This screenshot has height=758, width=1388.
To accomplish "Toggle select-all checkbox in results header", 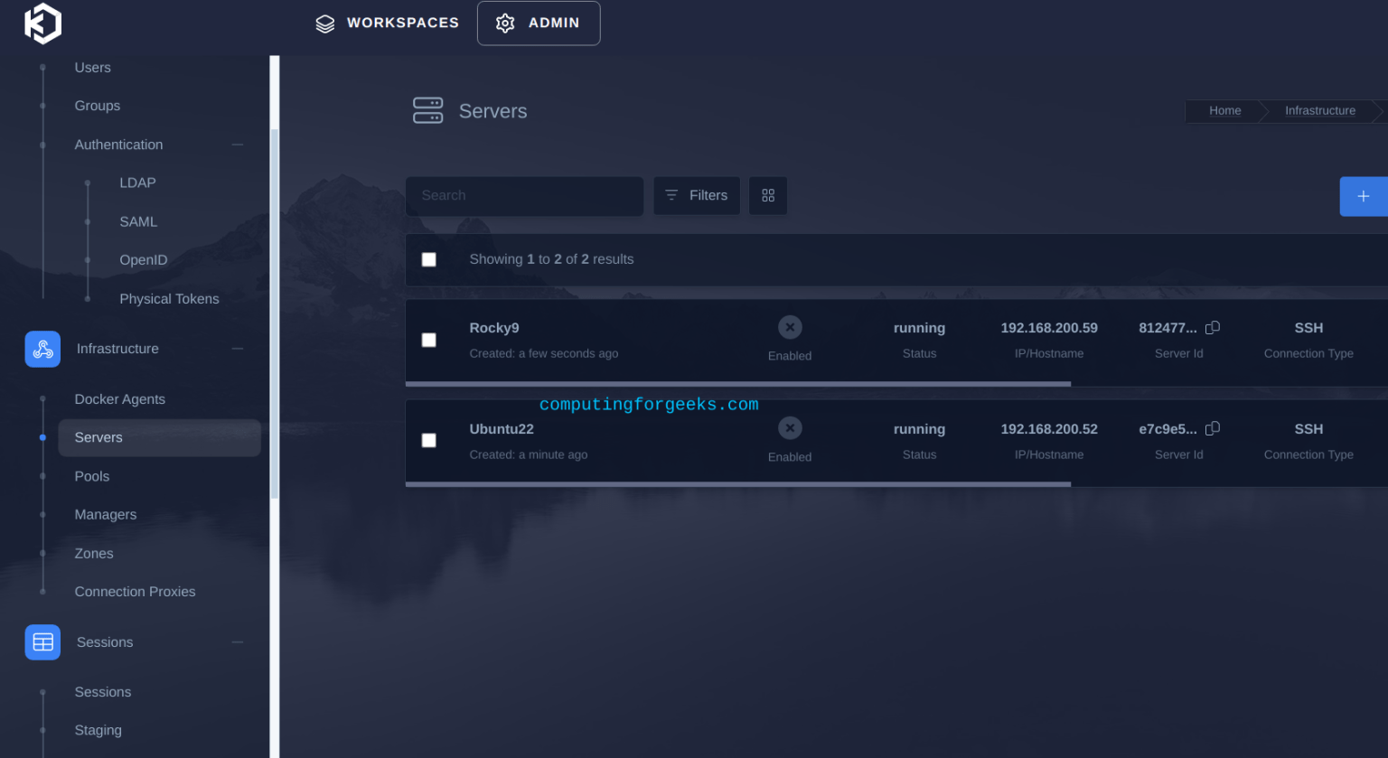I will pos(428,259).
